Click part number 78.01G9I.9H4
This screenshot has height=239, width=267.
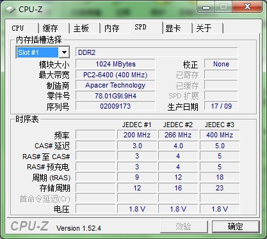(x=115, y=96)
